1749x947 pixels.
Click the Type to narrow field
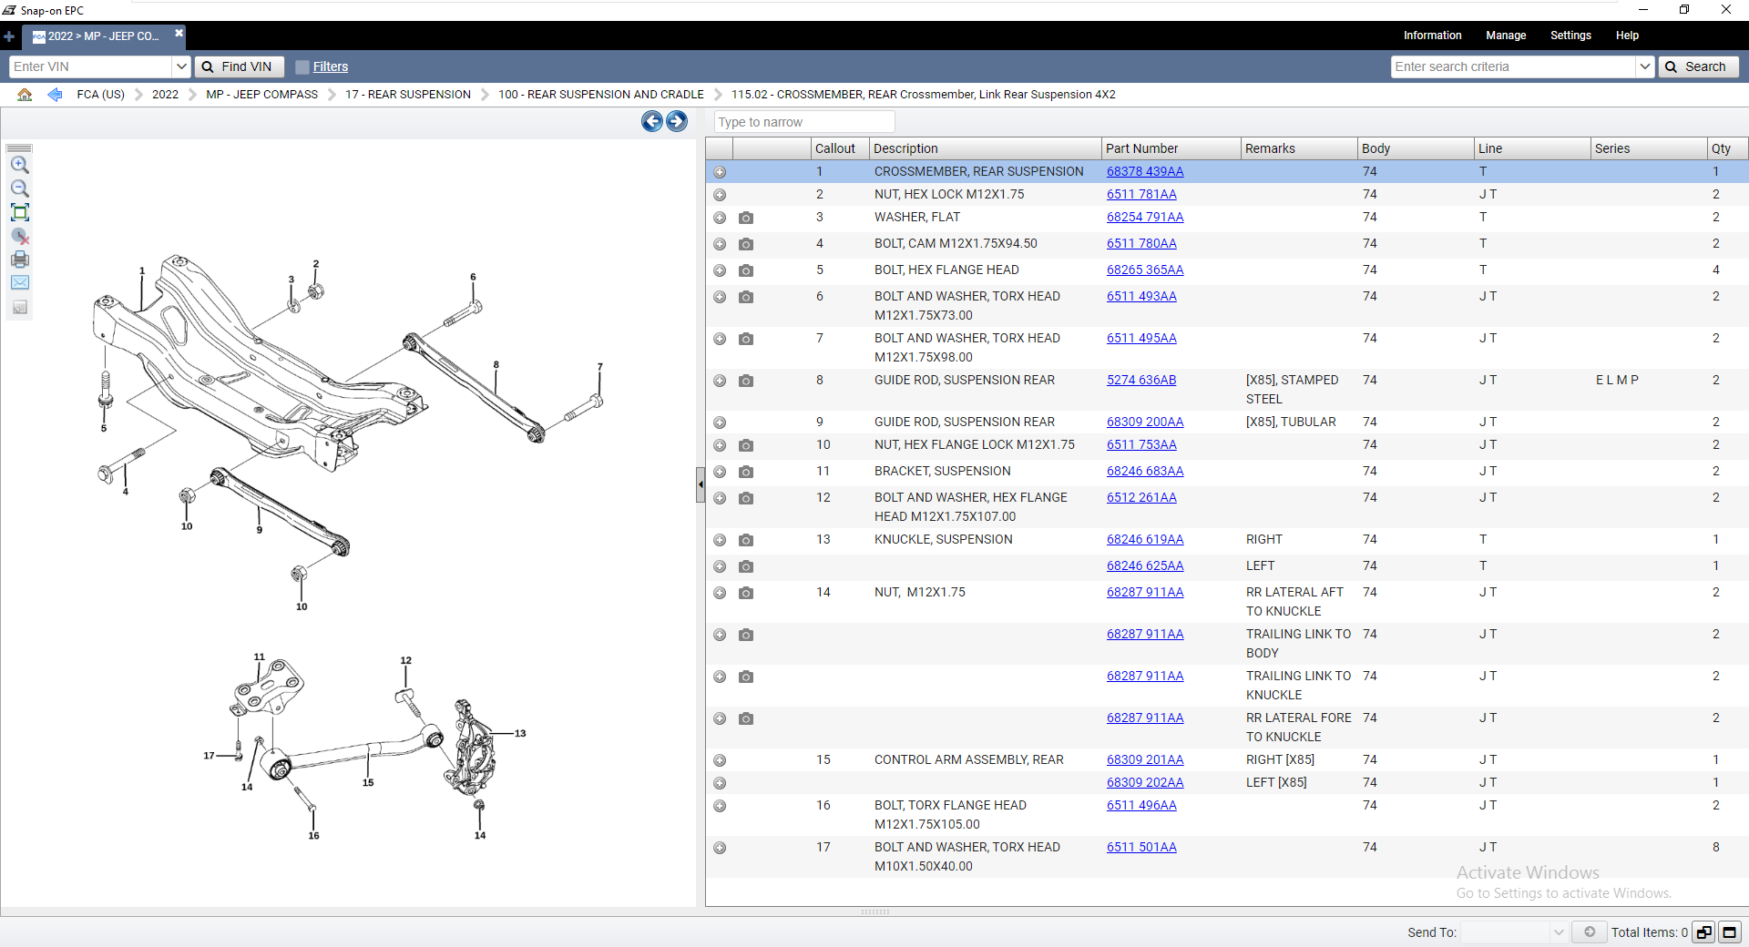tap(804, 122)
